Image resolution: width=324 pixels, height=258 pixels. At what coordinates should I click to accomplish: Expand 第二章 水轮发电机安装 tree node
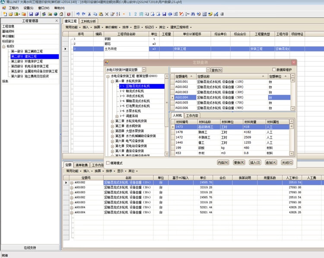112,121
